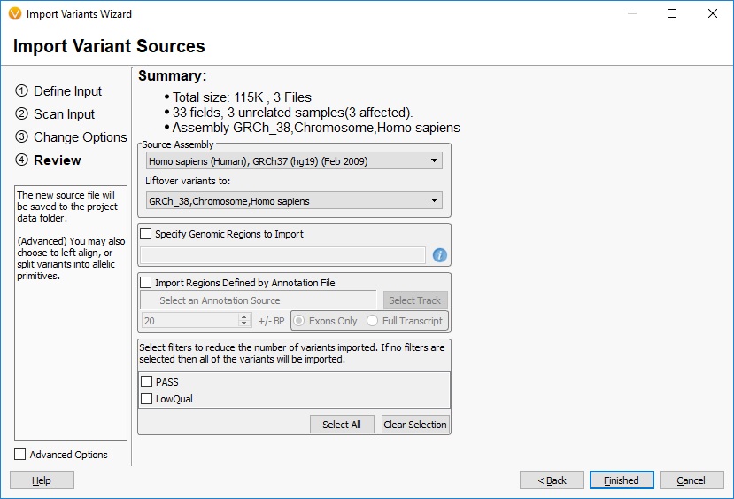The image size is (734, 499).
Task: Click the Clear Selection button
Action: [415, 424]
